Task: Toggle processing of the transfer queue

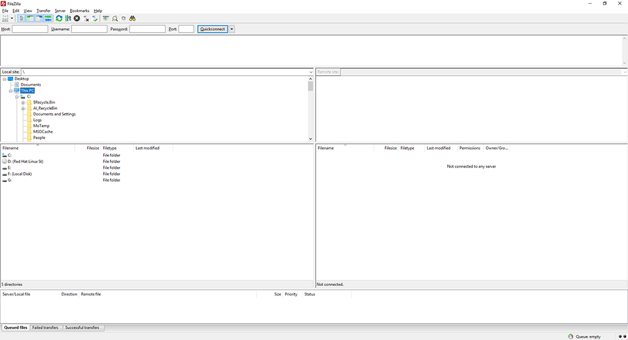Action: (68, 18)
